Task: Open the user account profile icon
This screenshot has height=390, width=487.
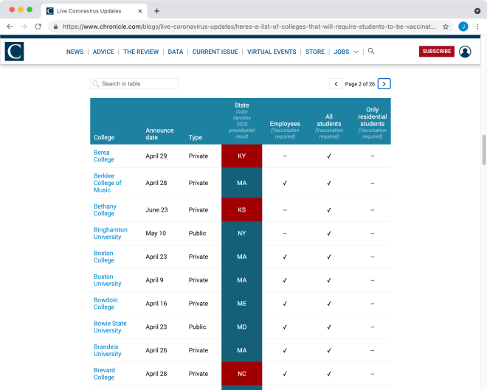Action: [x=465, y=52]
